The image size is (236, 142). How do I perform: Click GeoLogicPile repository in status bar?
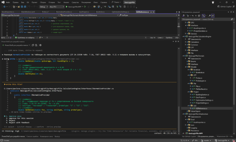tap(222, 140)
